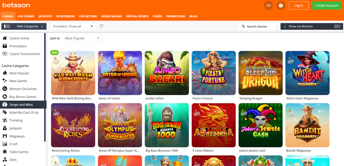Viewport: 344px width, 166px height.
Task: Toggle the Hide Categories switch
Action: [6, 26]
